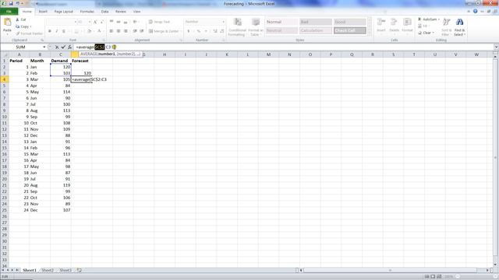Open the File tab
Viewport: 499px width, 280px height.
tap(9, 12)
